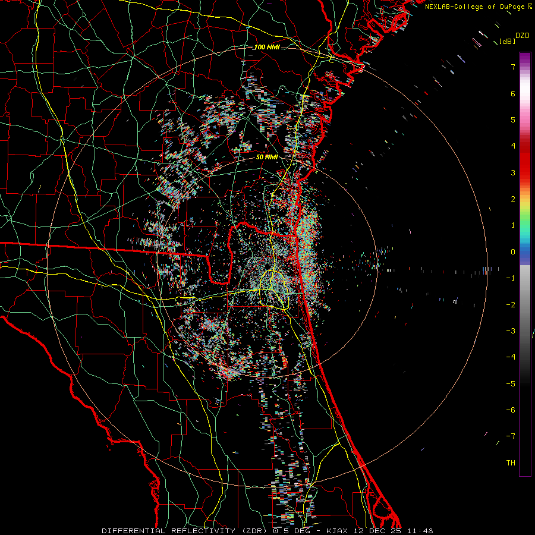Click the color scale value 7
Screen dimensions: 535x535
pyautogui.click(x=513, y=67)
